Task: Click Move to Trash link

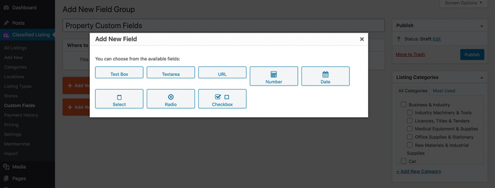Action: tap(410, 54)
